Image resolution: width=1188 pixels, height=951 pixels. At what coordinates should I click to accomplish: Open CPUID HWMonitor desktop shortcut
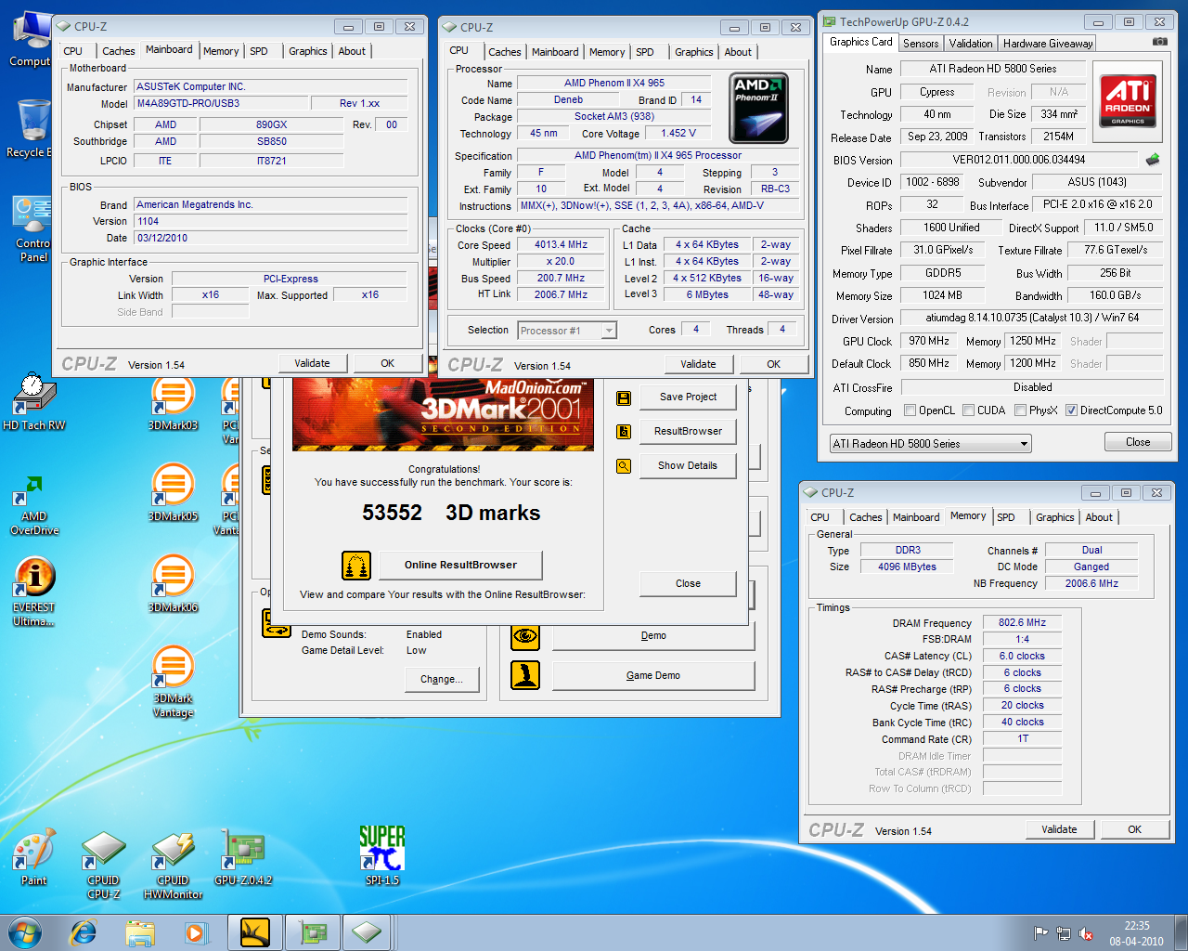173,865
